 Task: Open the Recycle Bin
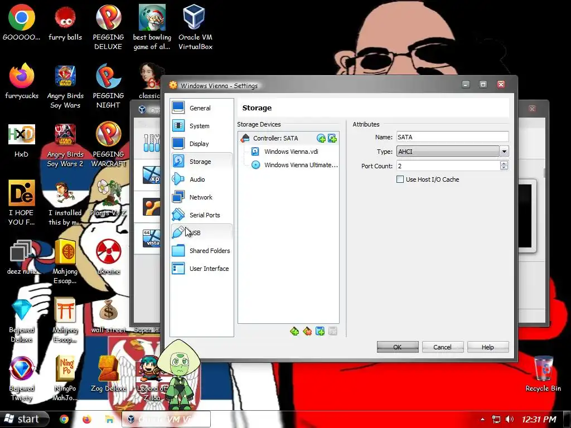pyautogui.click(x=543, y=374)
